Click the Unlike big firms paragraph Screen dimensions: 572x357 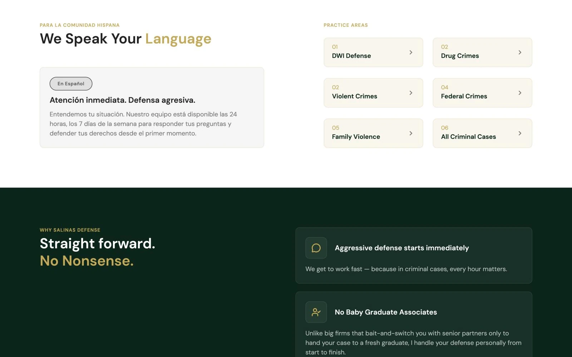coord(413,343)
